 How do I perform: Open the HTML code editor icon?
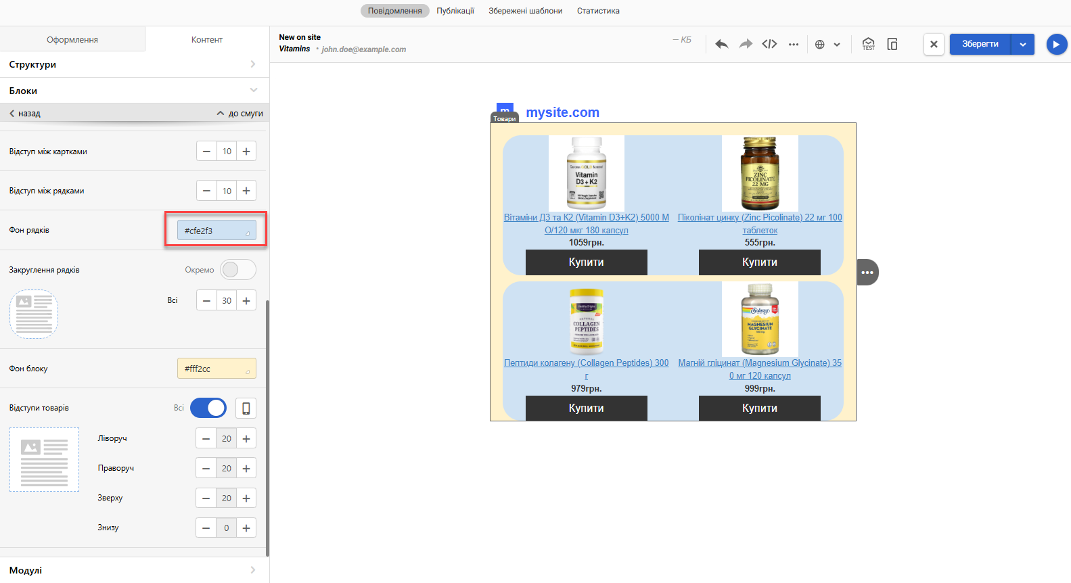769,44
